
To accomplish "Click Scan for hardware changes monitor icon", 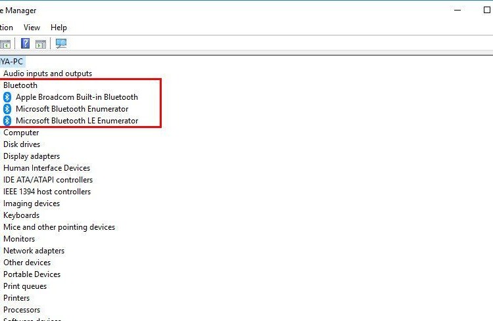I will click(61, 44).
